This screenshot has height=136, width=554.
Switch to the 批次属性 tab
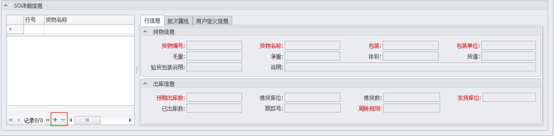point(178,21)
